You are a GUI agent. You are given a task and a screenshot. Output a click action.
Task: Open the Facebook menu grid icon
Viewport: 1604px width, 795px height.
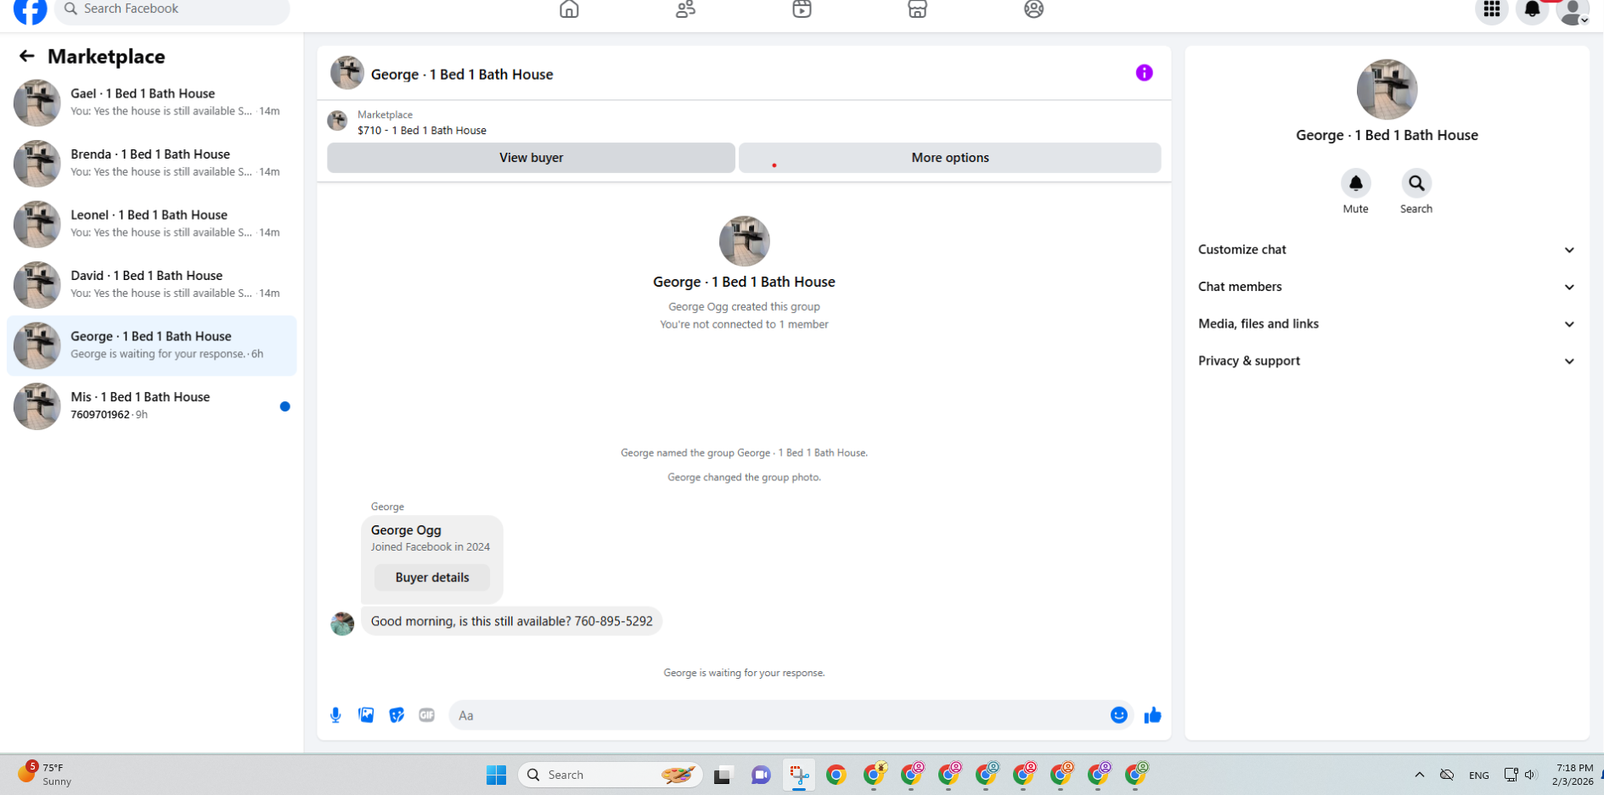(x=1491, y=9)
